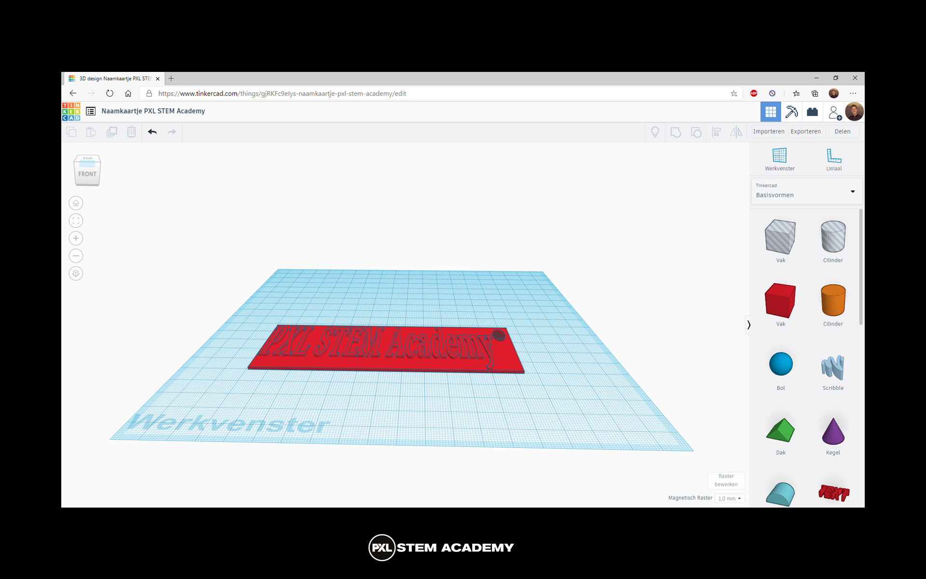Click the ungroup shapes icon
This screenshot has width=926, height=579.
click(696, 132)
